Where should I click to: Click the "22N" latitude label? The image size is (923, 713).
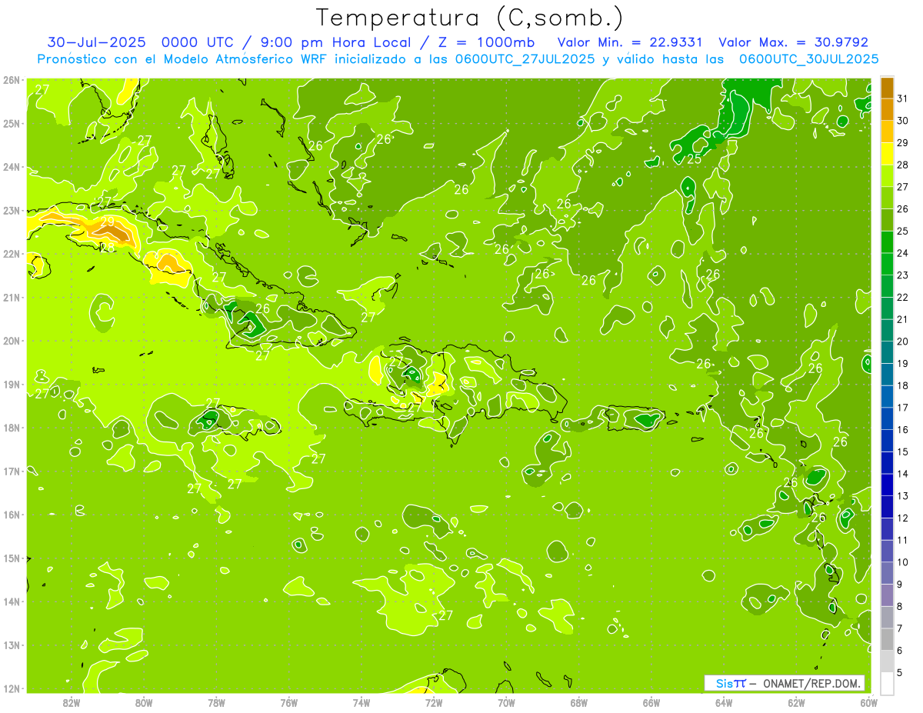coord(12,254)
